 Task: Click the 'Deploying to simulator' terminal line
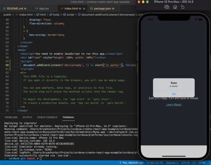(x=21, y=123)
